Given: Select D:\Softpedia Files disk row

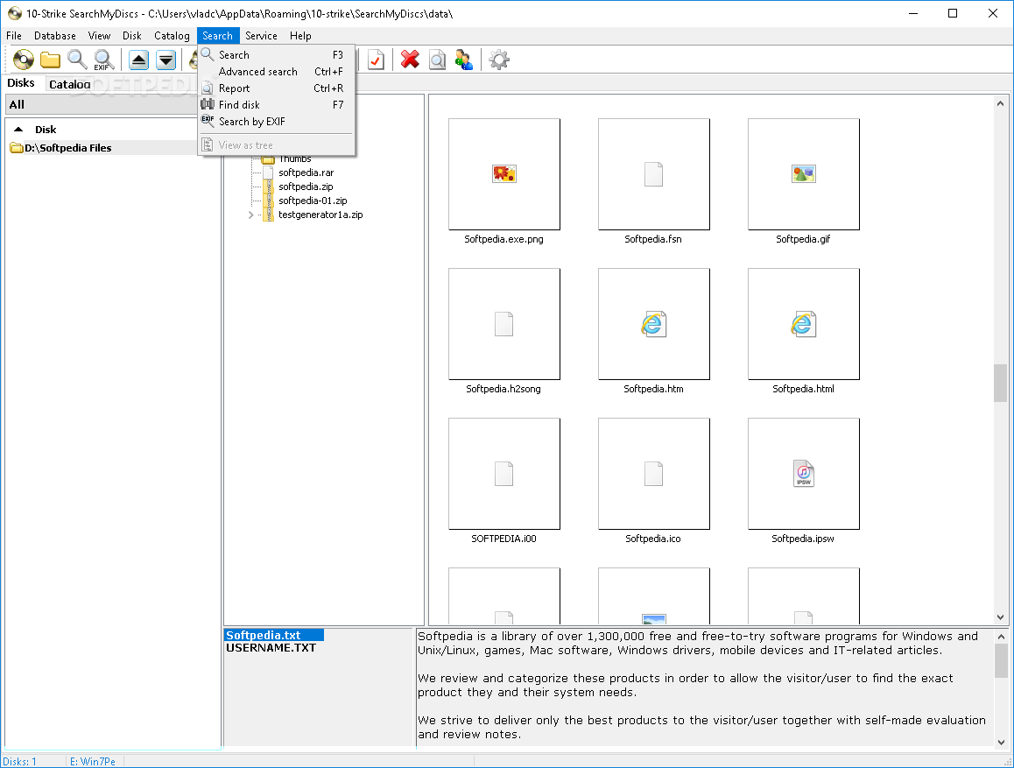Looking at the screenshot, I should click(103, 148).
